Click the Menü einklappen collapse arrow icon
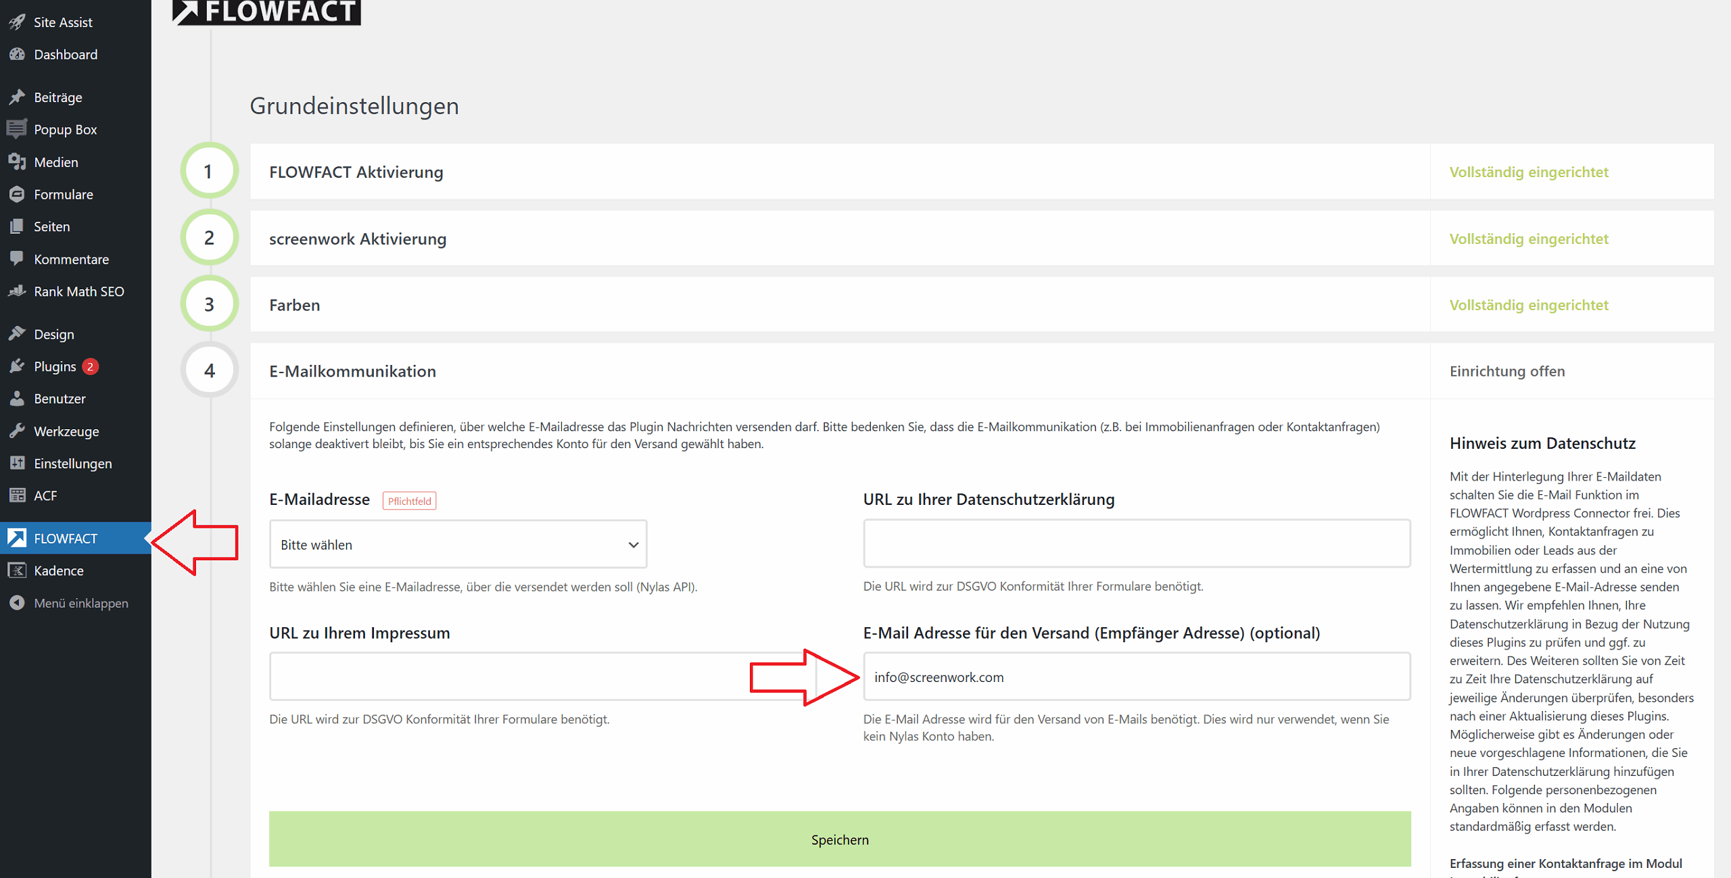 point(17,603)
